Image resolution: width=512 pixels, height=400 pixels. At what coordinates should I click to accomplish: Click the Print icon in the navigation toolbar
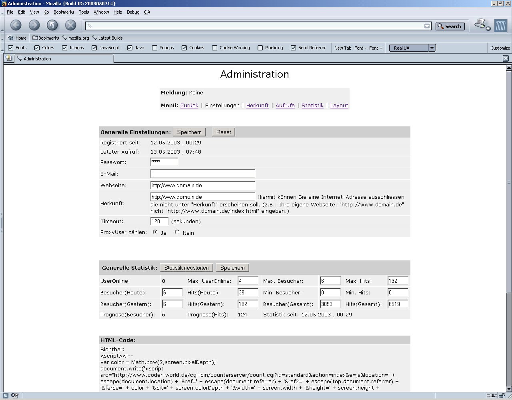tap(480, 24)
